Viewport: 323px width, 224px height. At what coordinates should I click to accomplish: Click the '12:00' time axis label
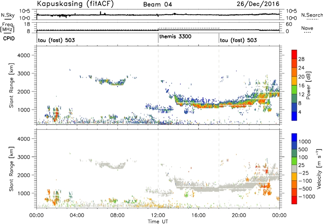pos(158,216)
